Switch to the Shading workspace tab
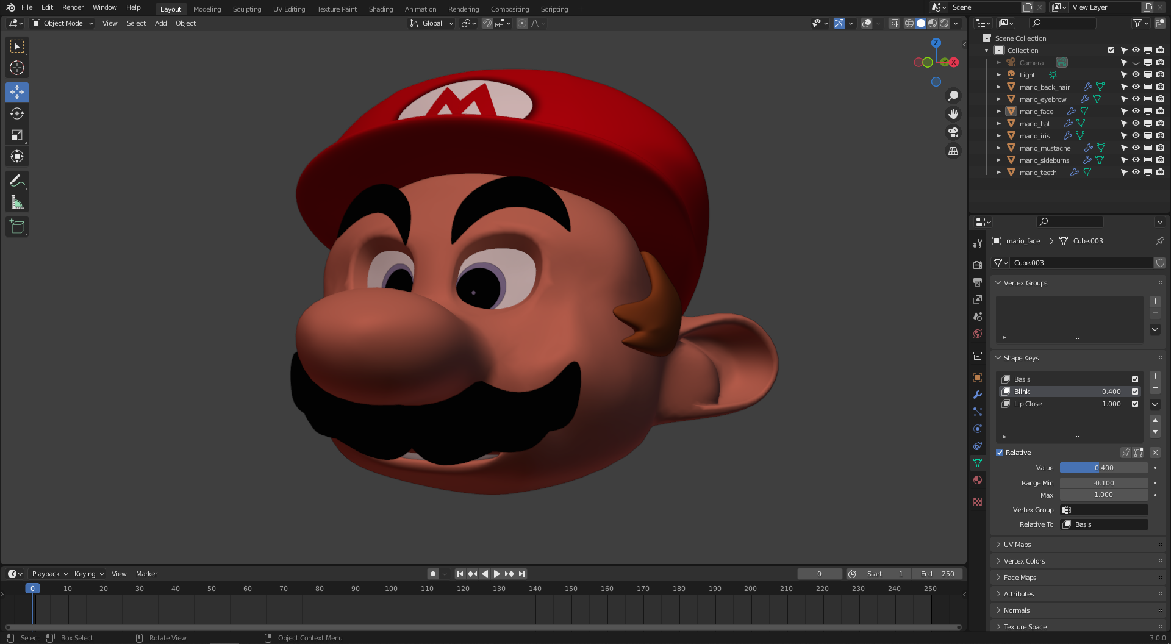1171x644 pixels. coord(381,9)
